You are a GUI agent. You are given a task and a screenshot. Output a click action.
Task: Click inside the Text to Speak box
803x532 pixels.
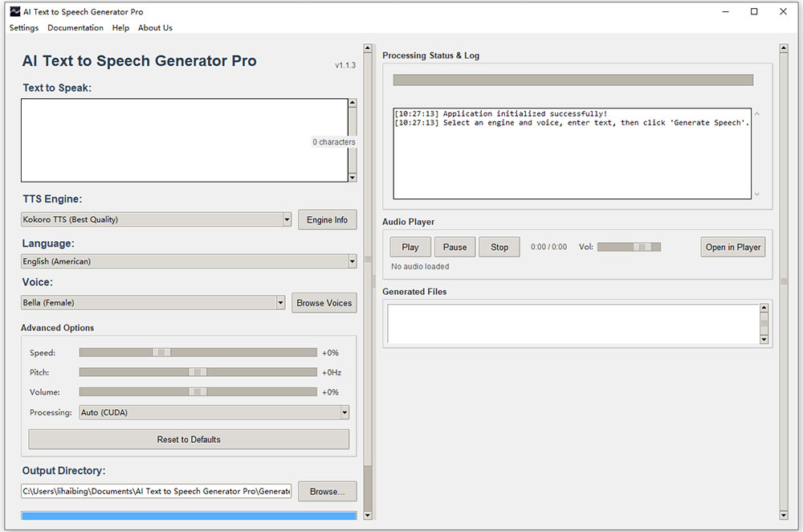click(185, 141)
